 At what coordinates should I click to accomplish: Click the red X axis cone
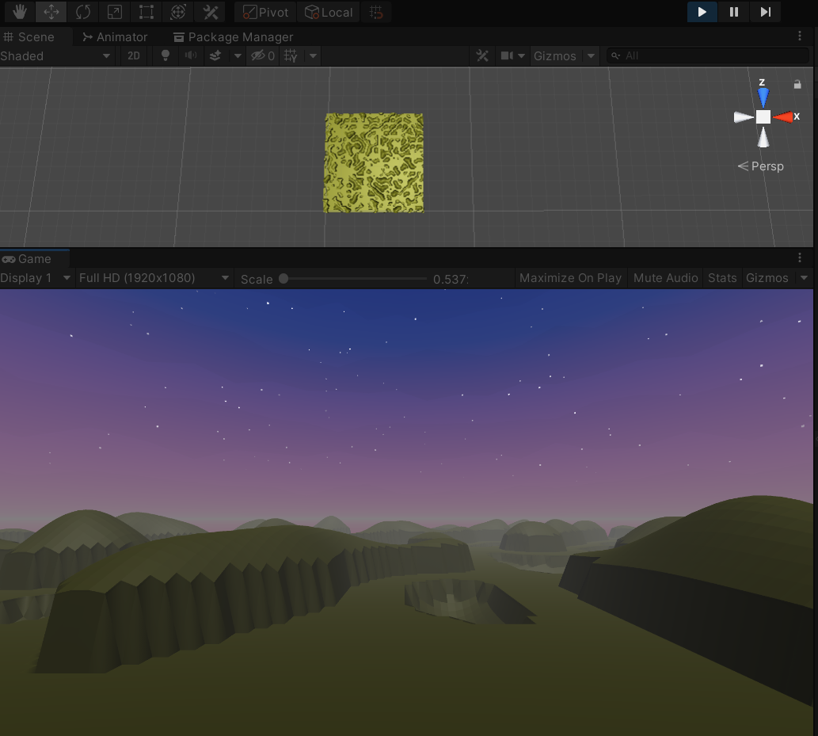click(782, 117)
